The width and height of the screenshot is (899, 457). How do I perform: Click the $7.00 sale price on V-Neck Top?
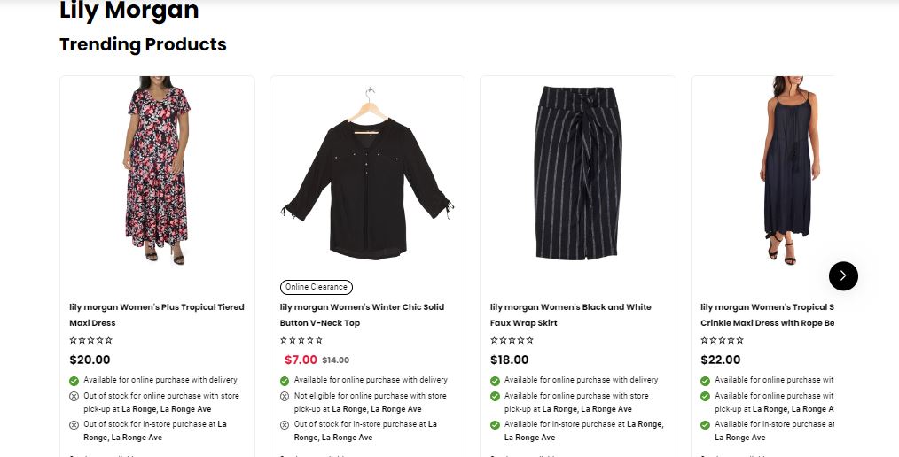click(301, 360)
